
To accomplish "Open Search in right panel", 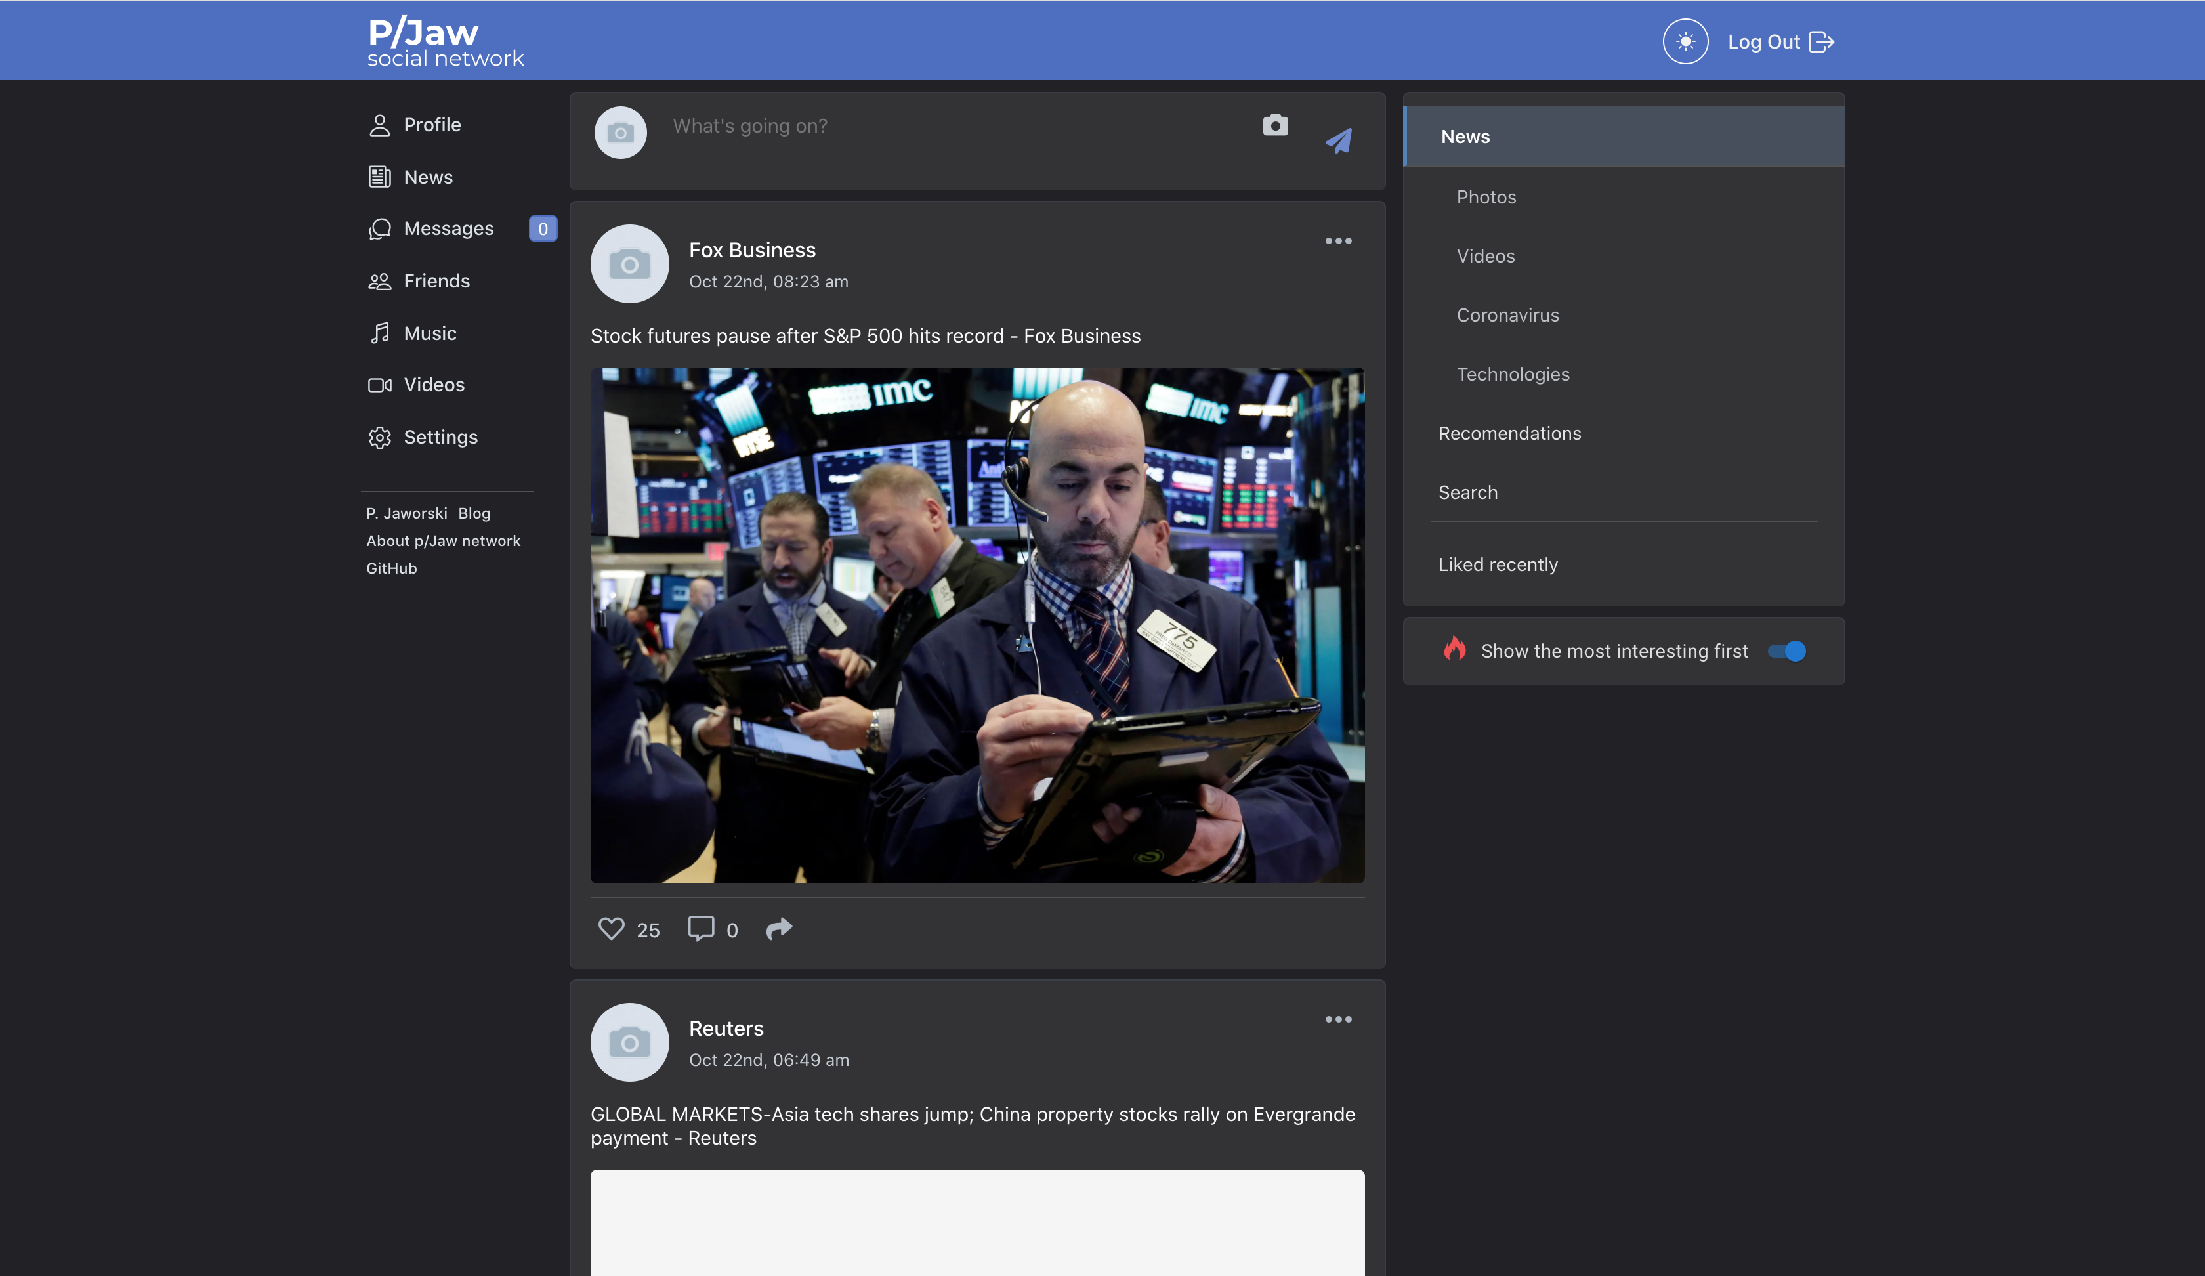I will [x=1467, y=492].
